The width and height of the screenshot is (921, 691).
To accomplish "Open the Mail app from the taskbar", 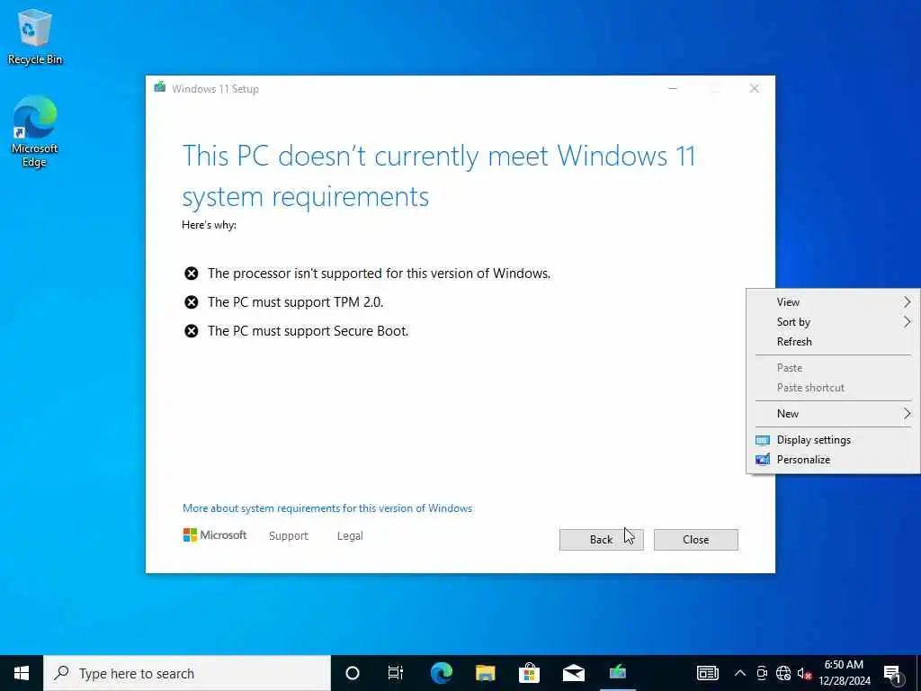I will [573, 673].
